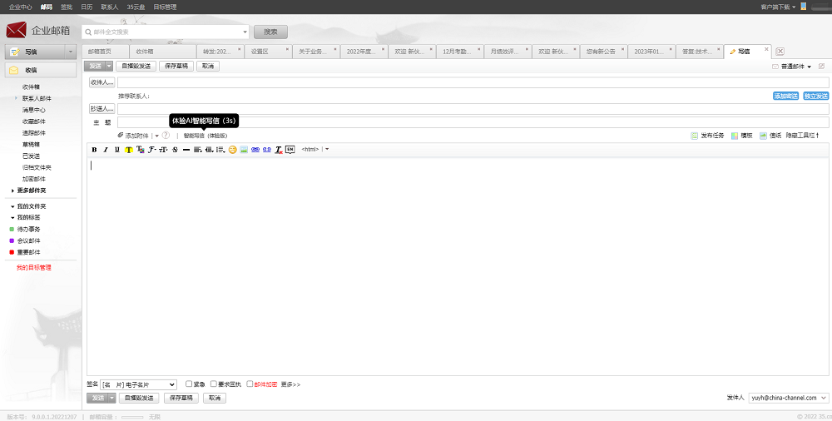
Task: Open the yellow text highlight color picker
Action: 129,150
